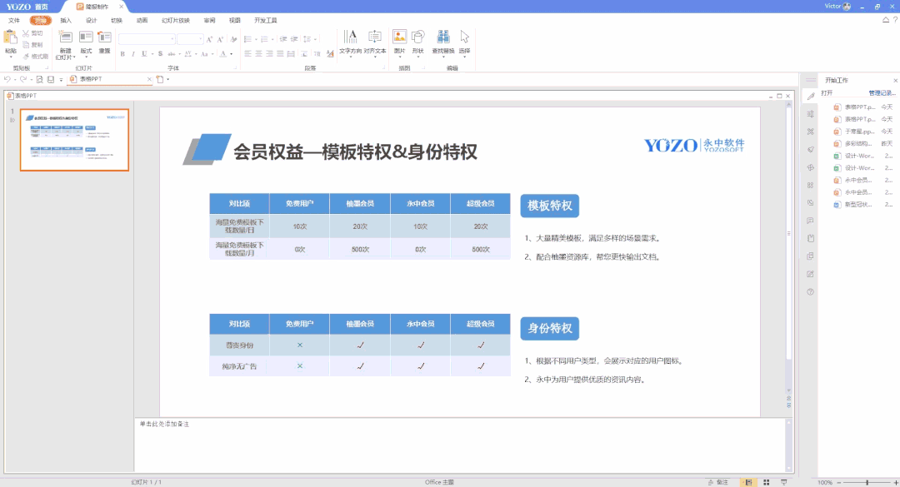900x487 pixels.
Task: Toggle Bold formatting
Action: pyautogui.click(x=122, y=54)
